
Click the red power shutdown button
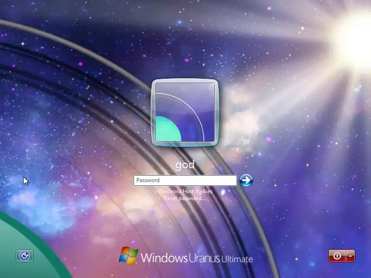[337, 256]
